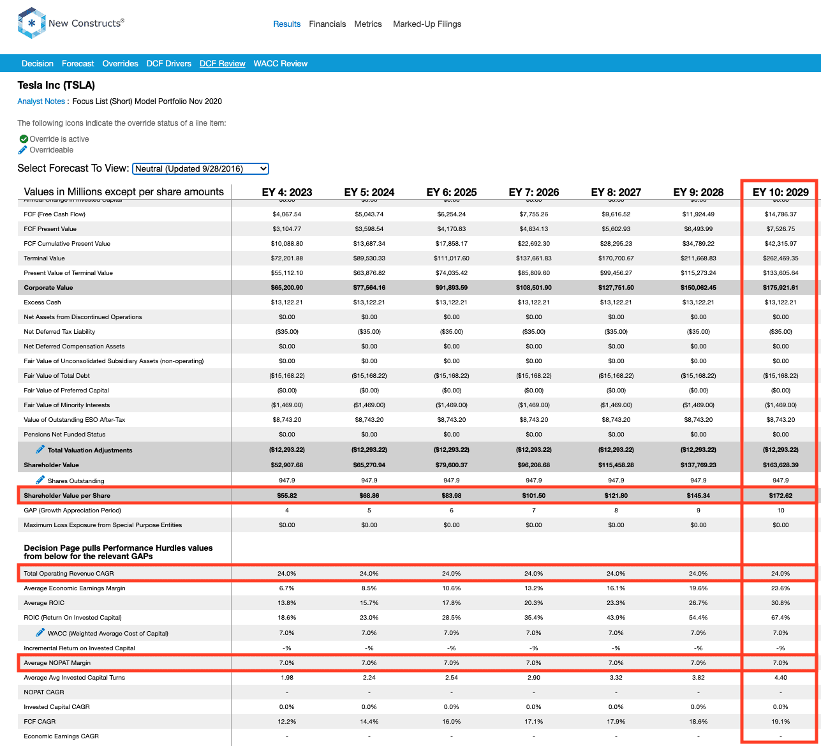
Task: Click the $172.62 per share value
Action: tap(781, 496)
